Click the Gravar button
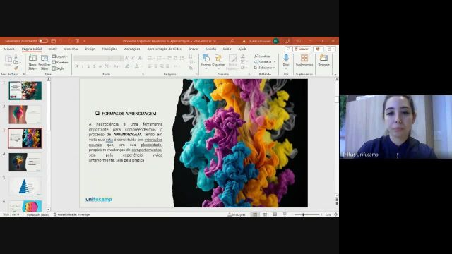Viewport: 452px width, 254px height. pyautogui.click(x=302, y=49)
